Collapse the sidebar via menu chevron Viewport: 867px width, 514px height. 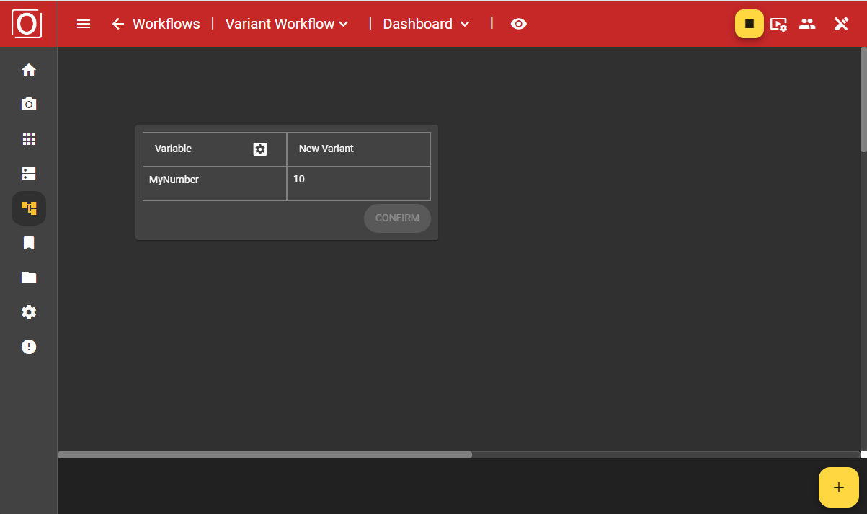coord(84,24)
